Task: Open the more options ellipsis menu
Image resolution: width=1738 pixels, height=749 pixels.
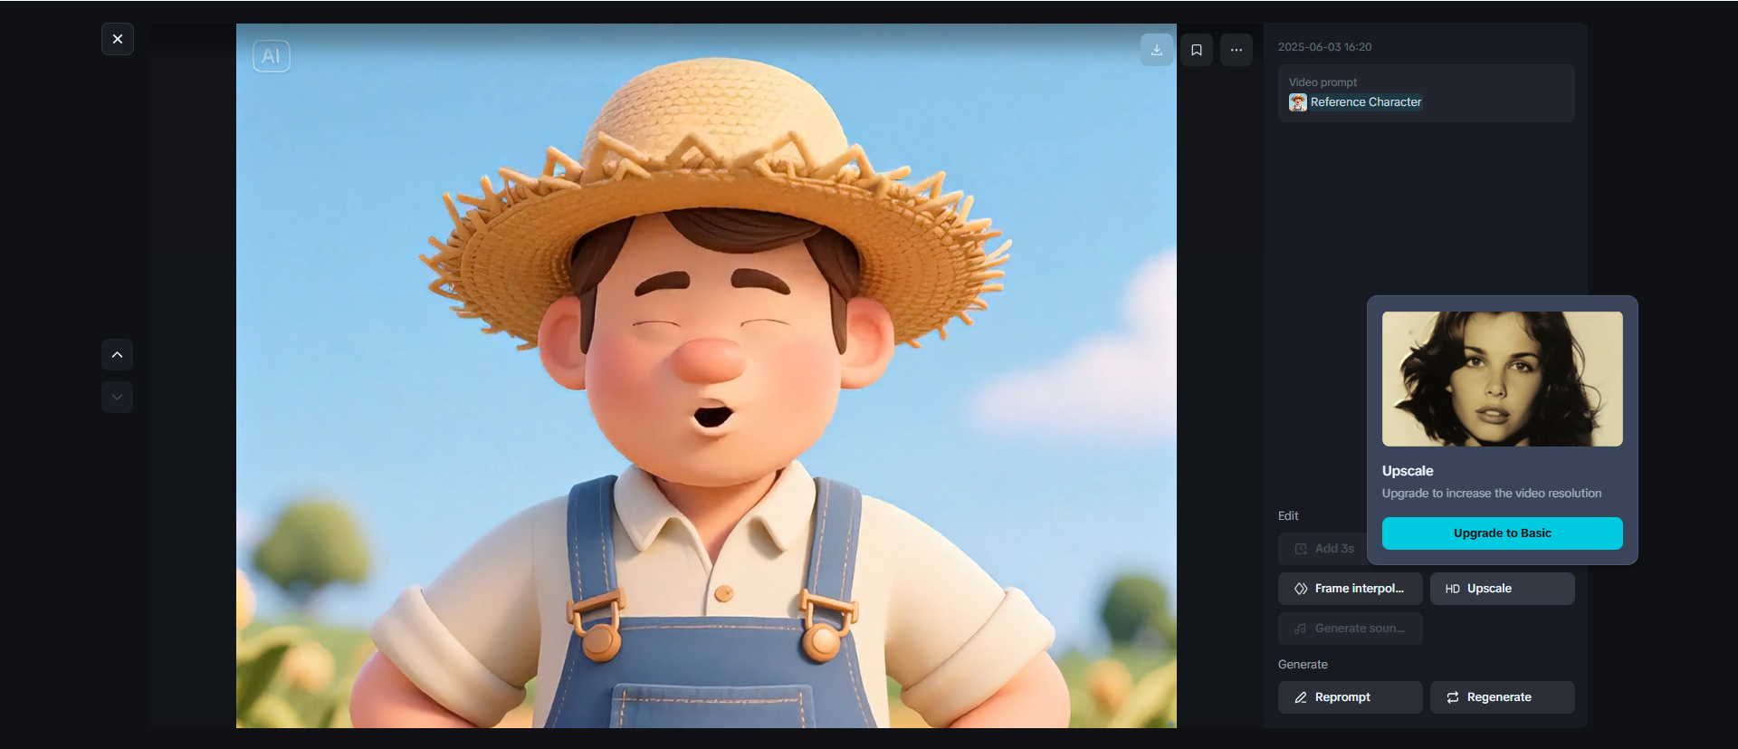Action: tap(1237, 50)
